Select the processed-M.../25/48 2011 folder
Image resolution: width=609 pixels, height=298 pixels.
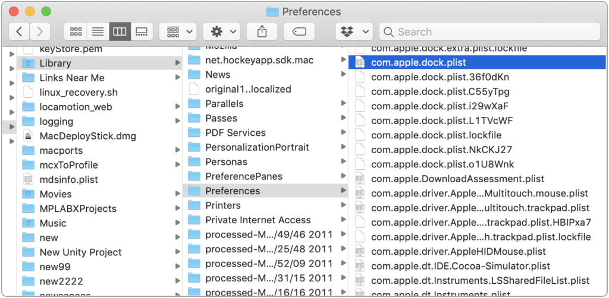coord(265,249)
